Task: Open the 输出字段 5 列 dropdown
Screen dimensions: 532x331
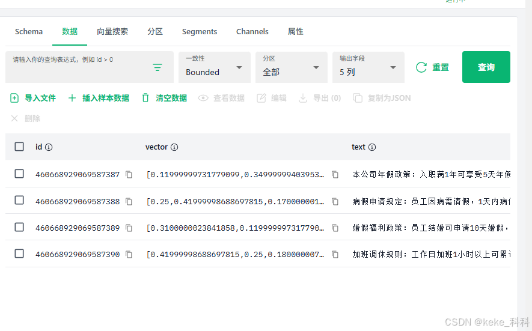Action: [368, 67]
